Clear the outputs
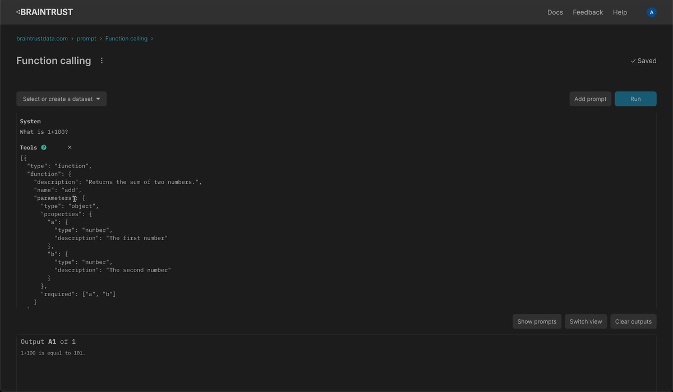The width and height of the screenshot is (673, 392). (x=633, y=321)
